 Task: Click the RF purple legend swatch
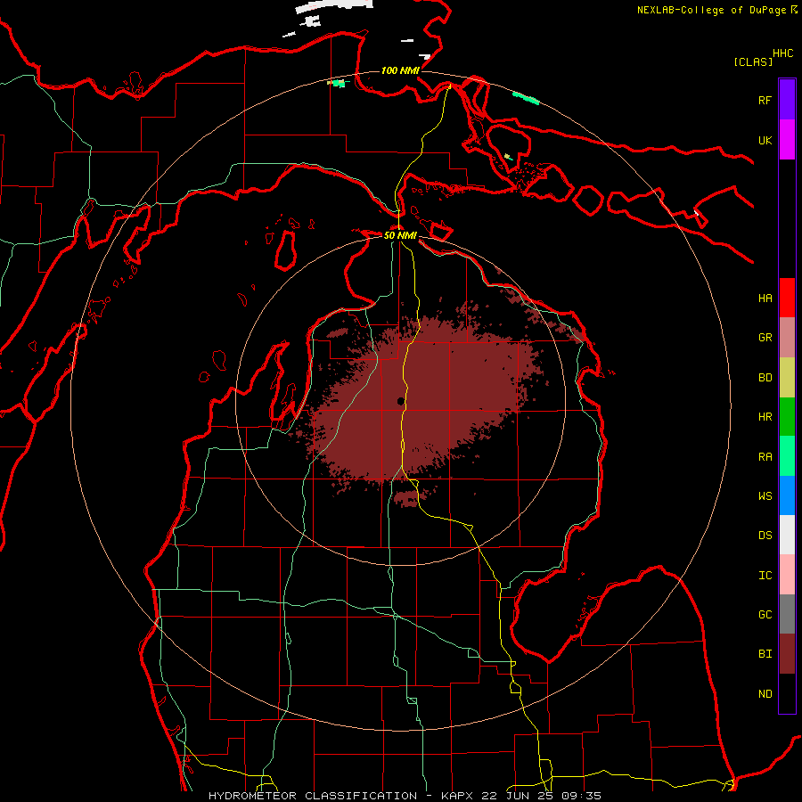tap(787, 100)
